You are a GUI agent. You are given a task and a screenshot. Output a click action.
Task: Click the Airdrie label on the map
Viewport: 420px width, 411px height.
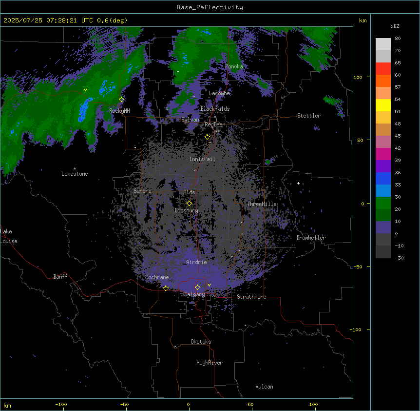click(x=196, y=262)
